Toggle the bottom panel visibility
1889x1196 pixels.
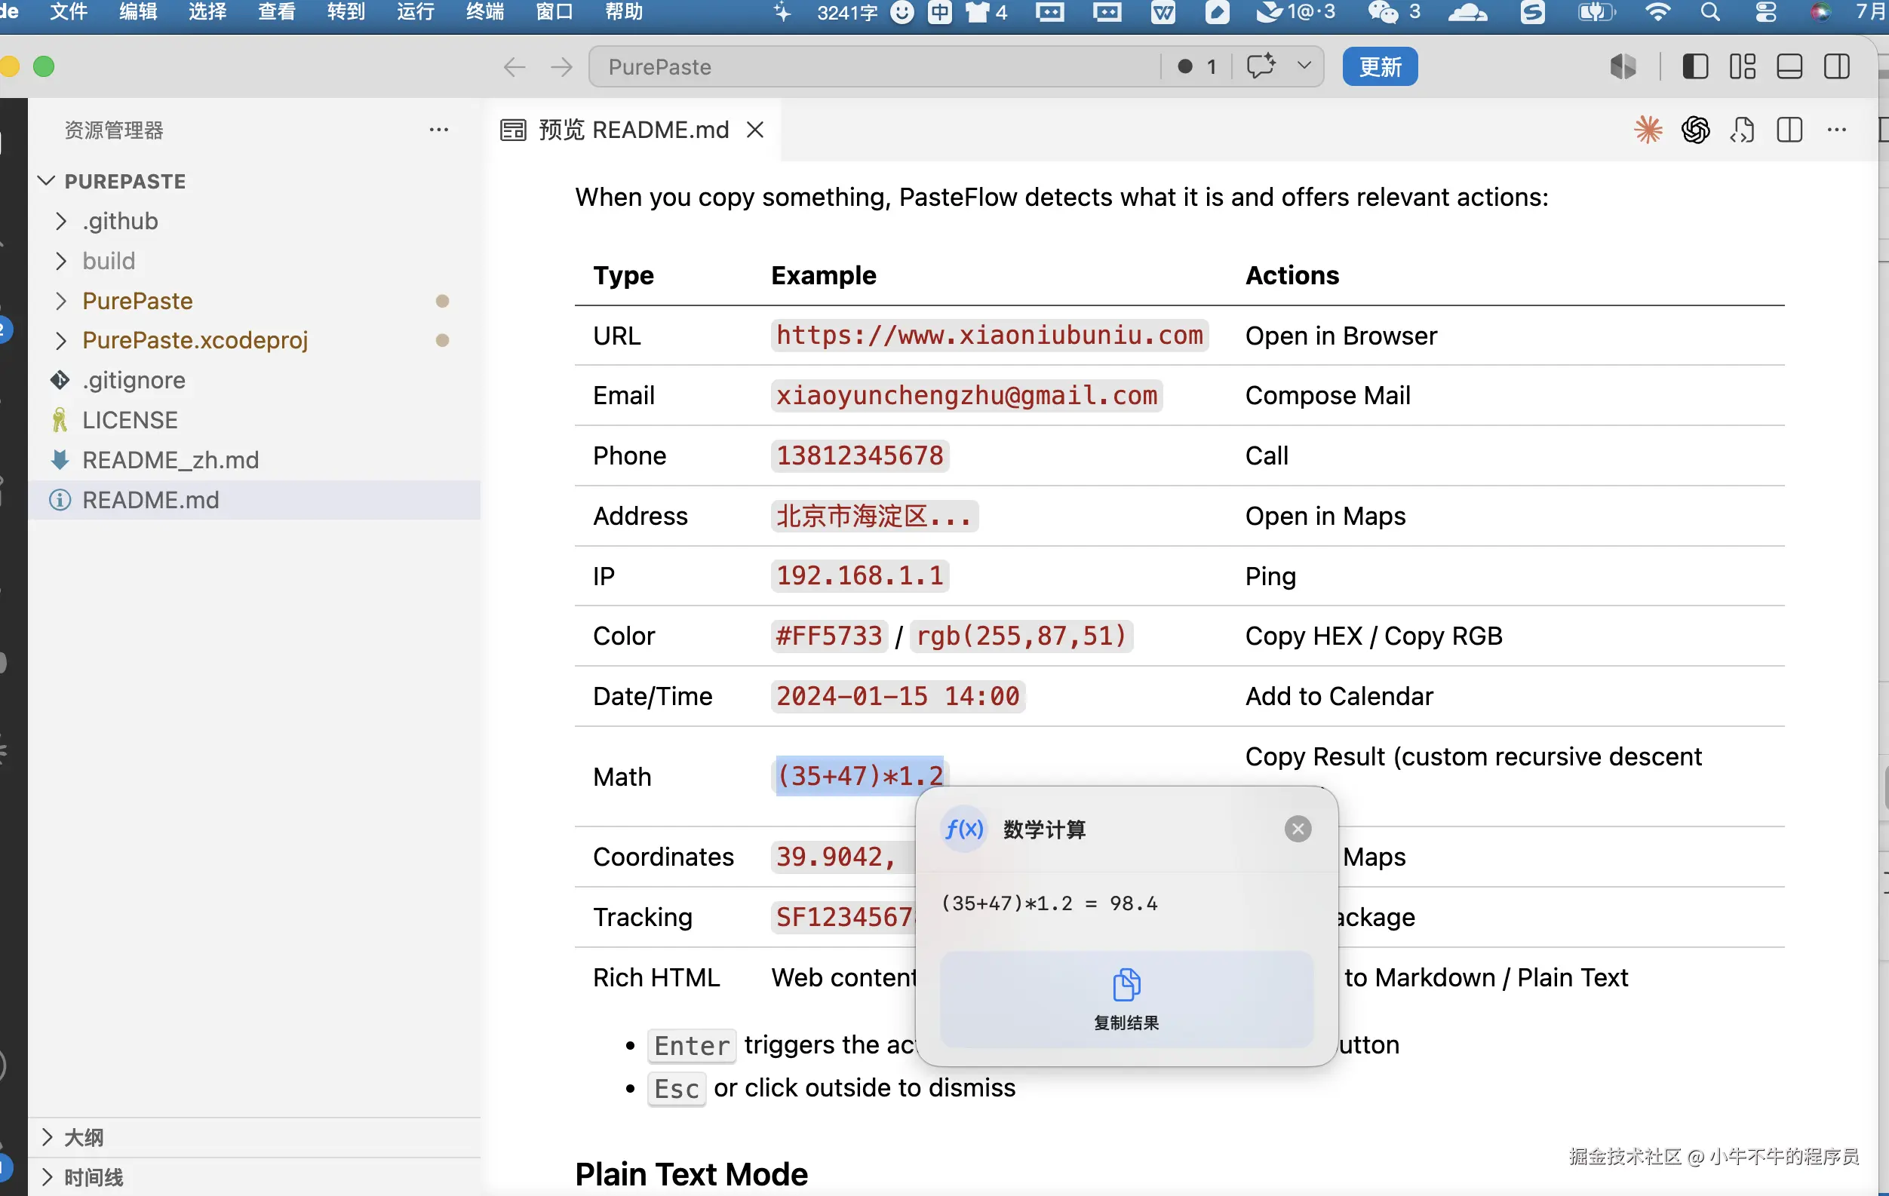[x=1789, y=66]
